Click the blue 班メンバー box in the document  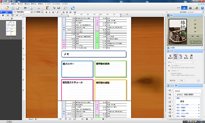[x=77, y=69]
